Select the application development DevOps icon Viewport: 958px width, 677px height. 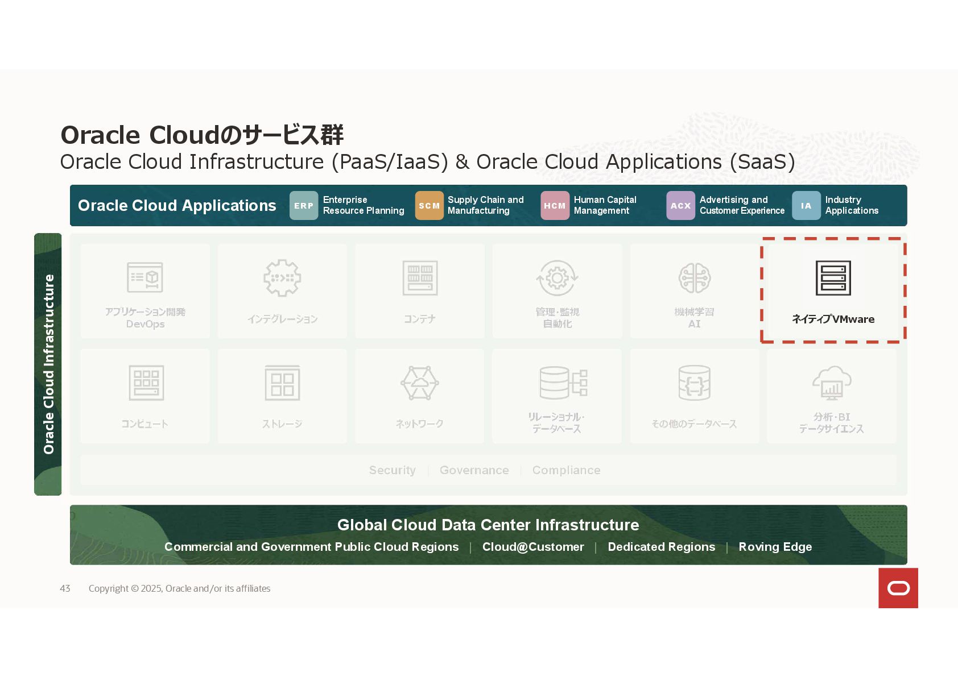click(145, 277)
